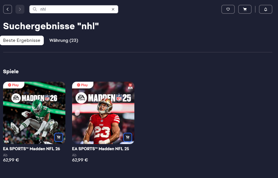Viewport: 278px width, 178px height.
Task: Click EA Play badge on Madden 26
Action: point(14,85)
